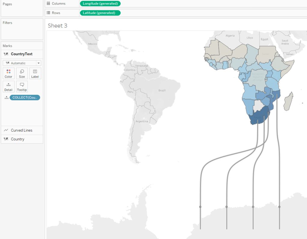Open the Label mark properties
The width and height of the screenshot is (307, 239).
(35, 73)
